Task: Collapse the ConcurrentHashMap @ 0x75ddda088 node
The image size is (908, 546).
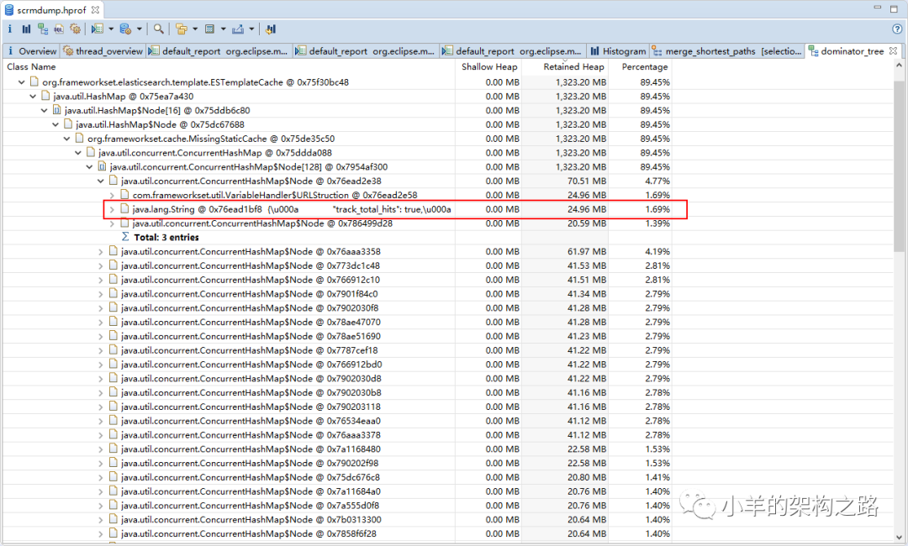Action: (78, 153)
